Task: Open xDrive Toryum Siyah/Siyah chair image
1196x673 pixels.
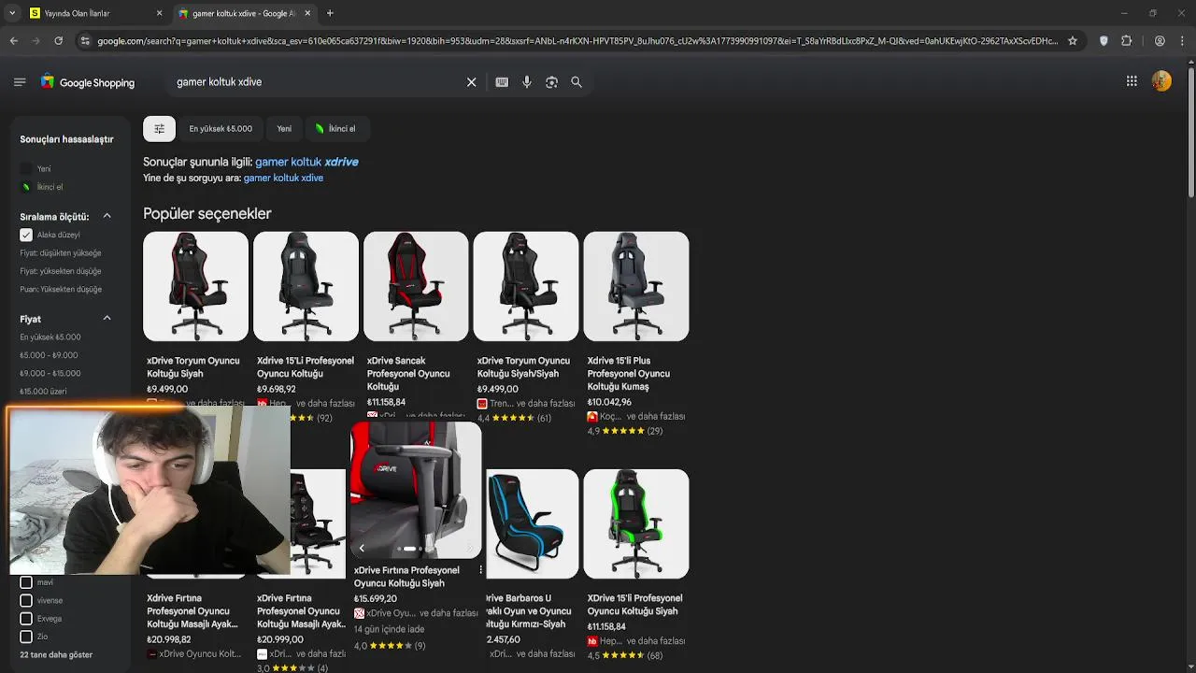Action: tap(526, 286)
